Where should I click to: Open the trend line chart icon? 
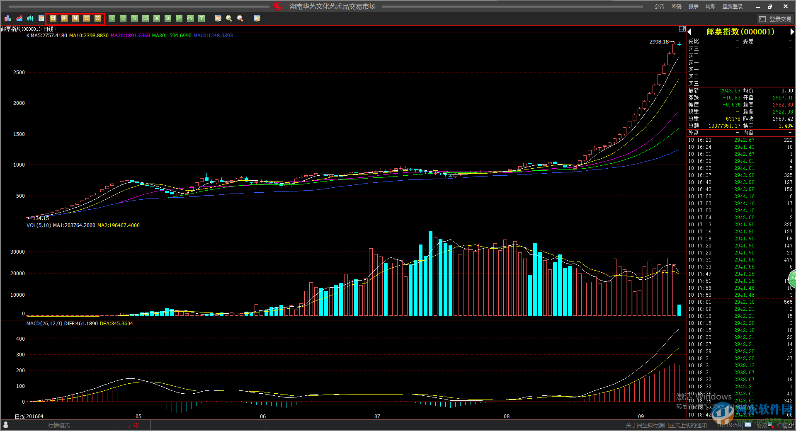19,18
